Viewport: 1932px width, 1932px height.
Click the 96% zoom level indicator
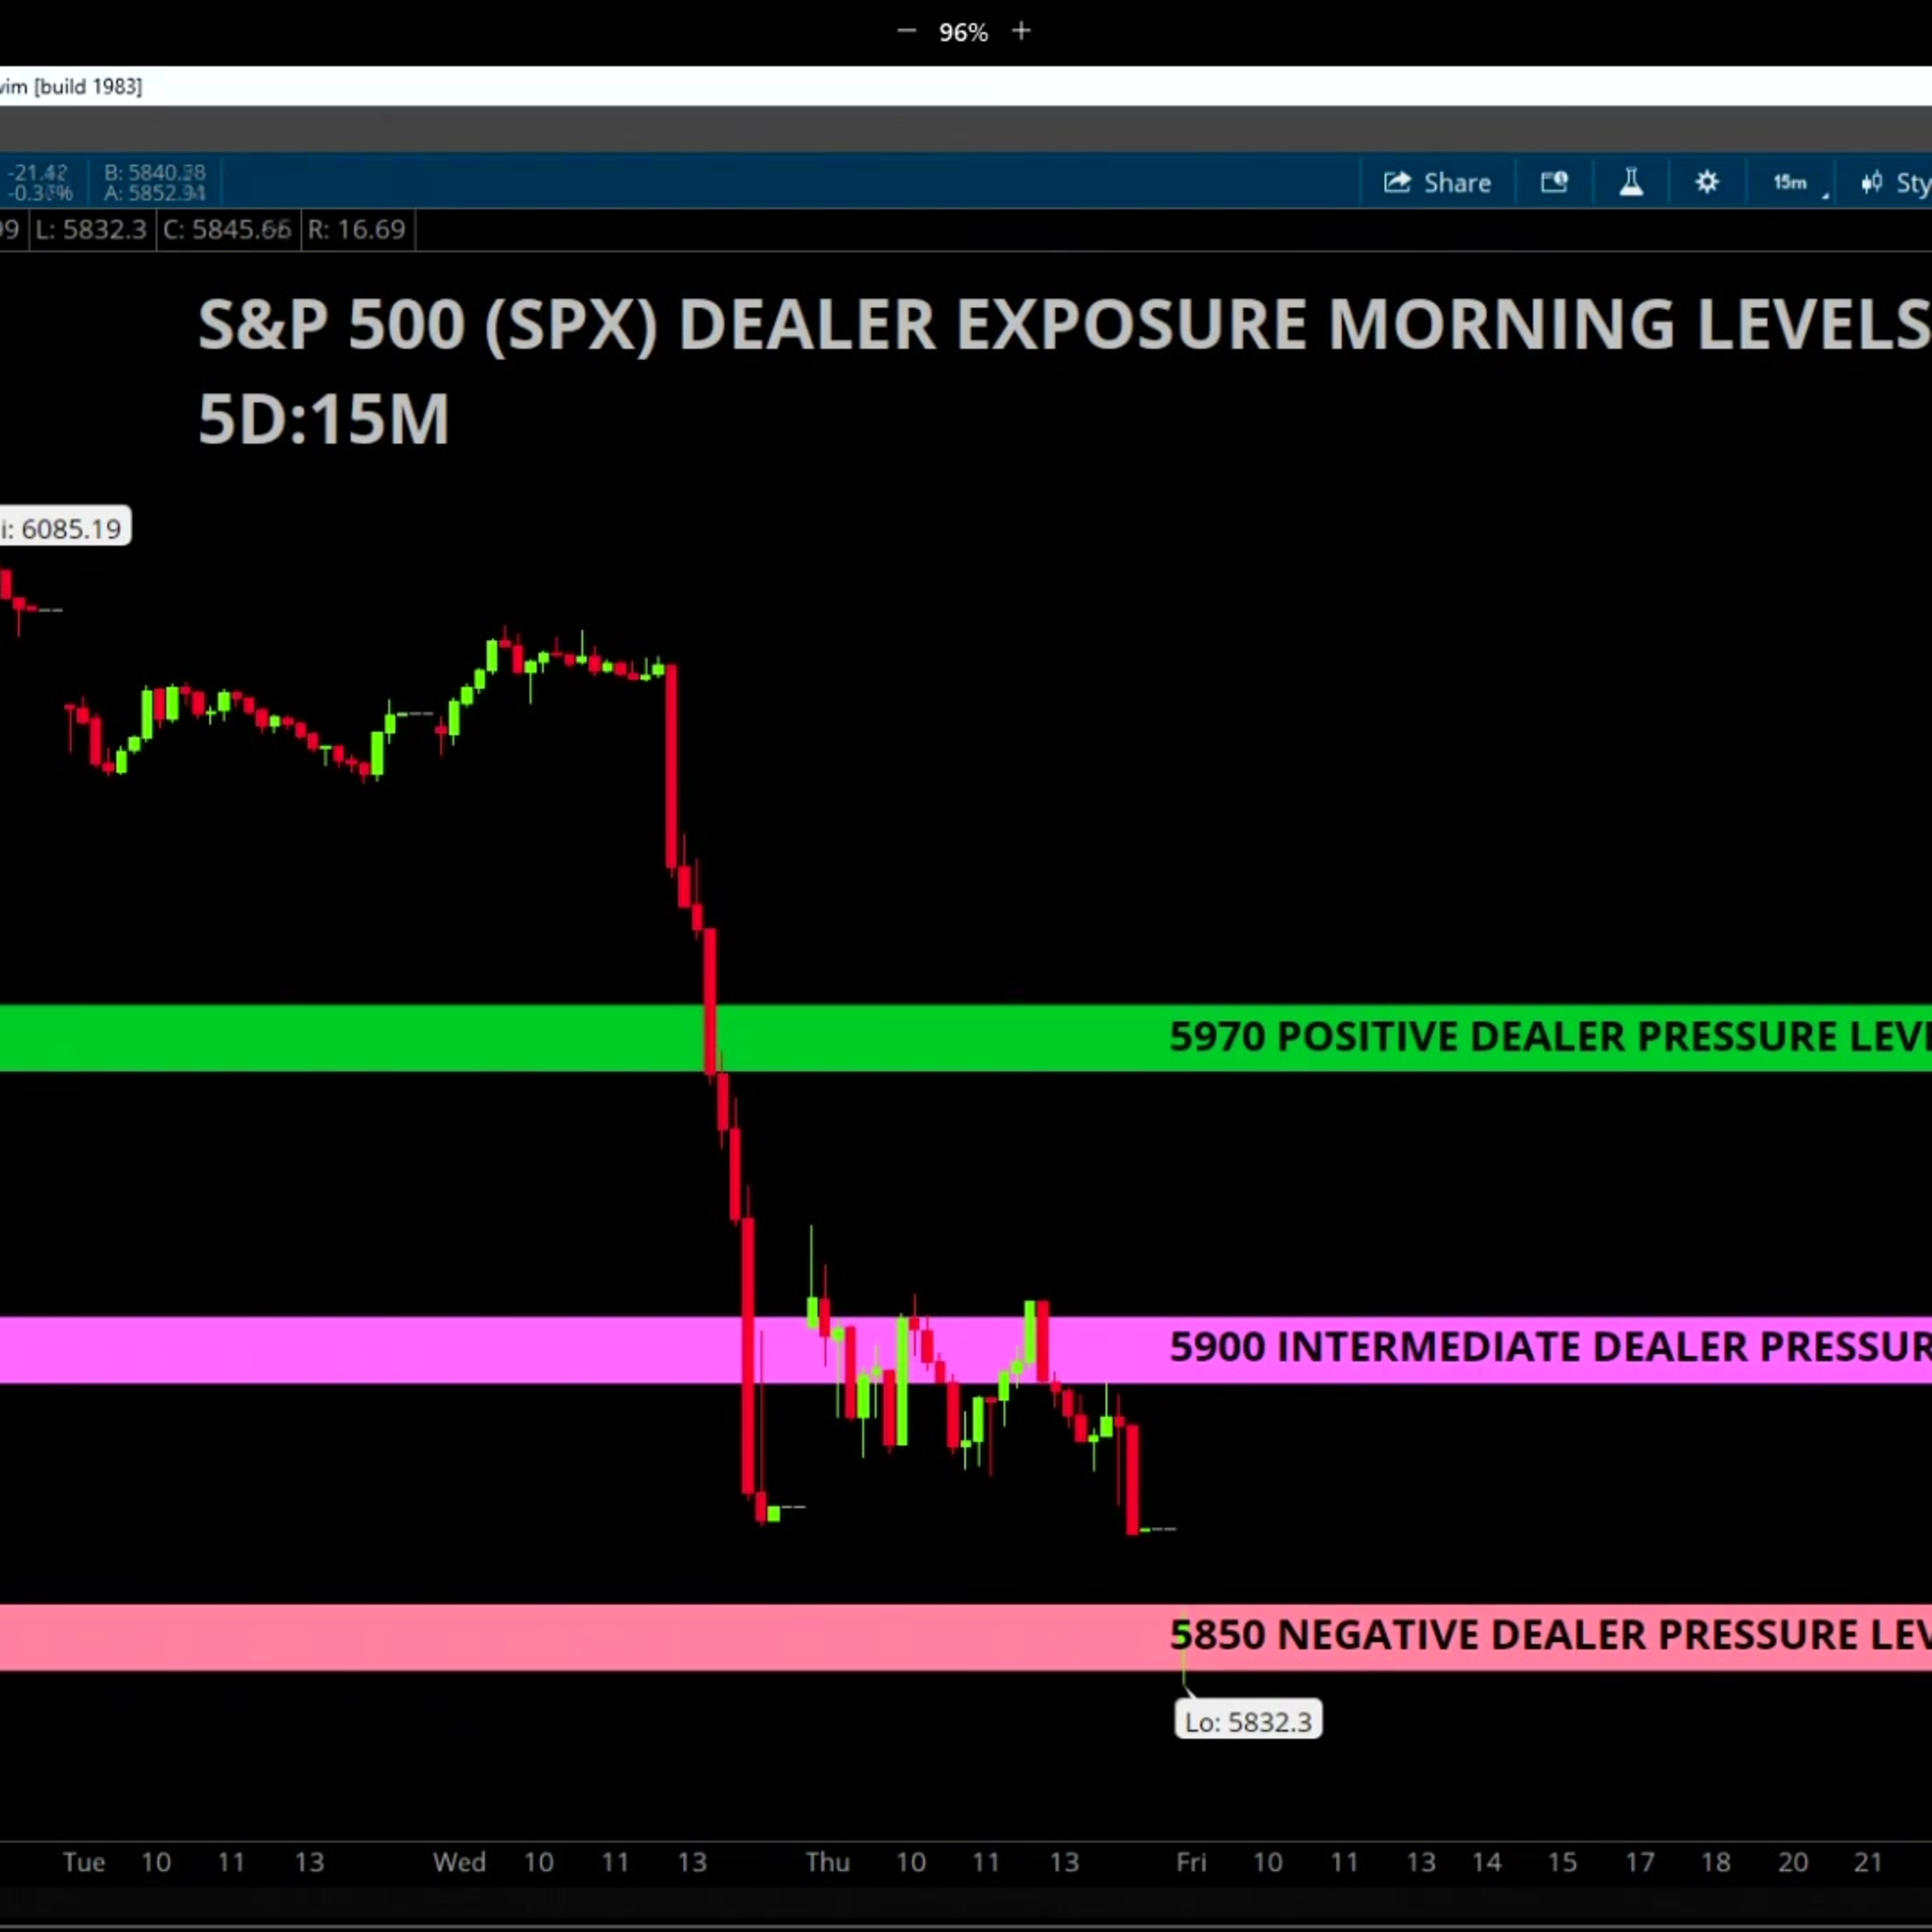963,33
